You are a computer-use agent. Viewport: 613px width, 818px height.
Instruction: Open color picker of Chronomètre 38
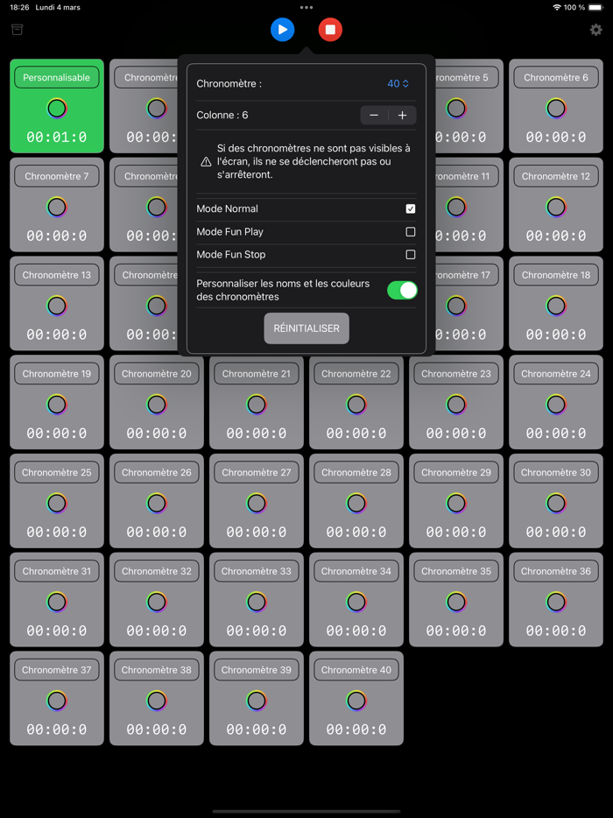coord(157,700)
